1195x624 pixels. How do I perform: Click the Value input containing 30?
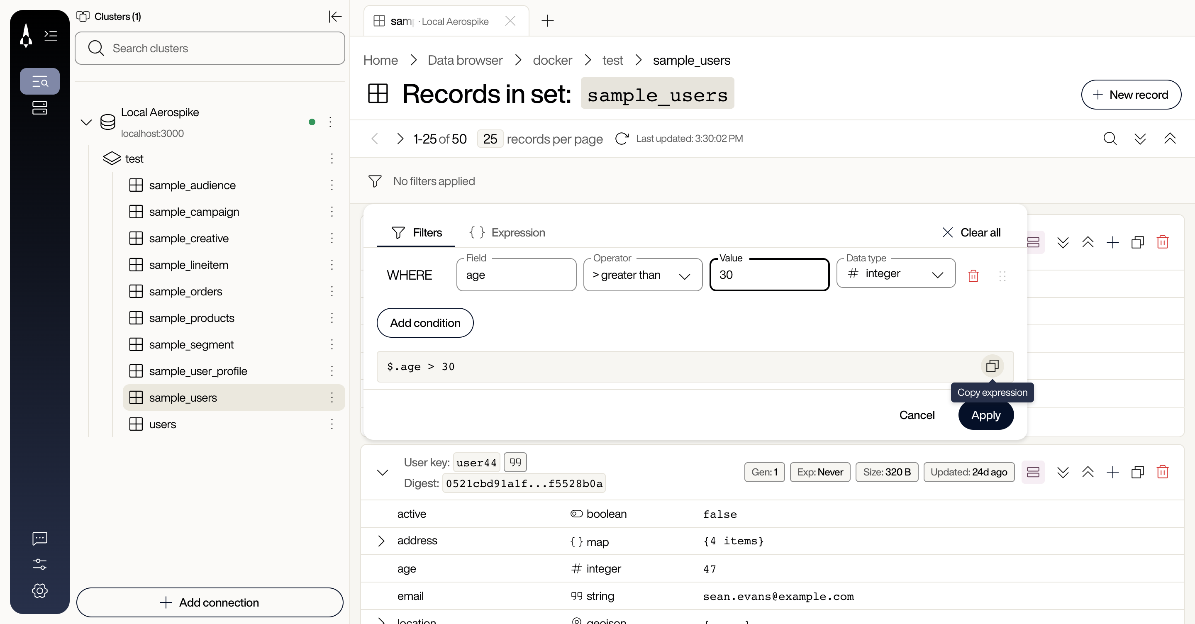[769, 275]
